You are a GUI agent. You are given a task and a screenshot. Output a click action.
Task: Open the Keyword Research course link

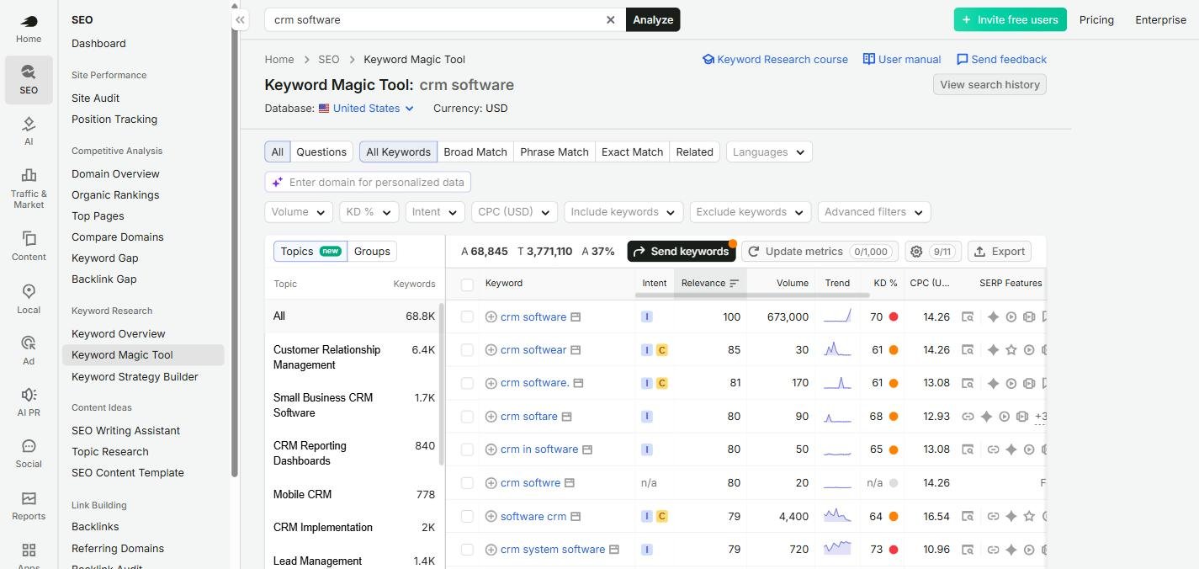coord(775,59)
